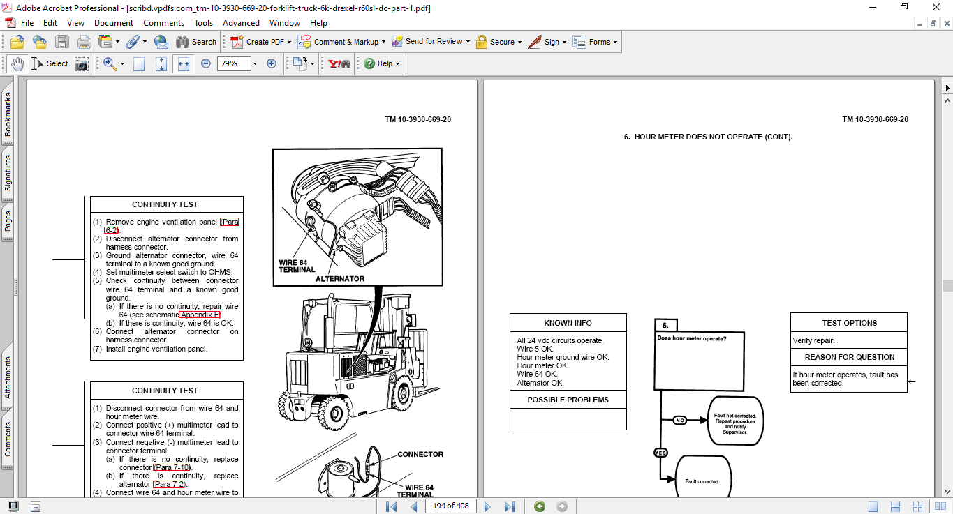The height and width of the screenshot is (514, 953).
Task: Click the green Previous View arrow
Action: click(540, 506)
